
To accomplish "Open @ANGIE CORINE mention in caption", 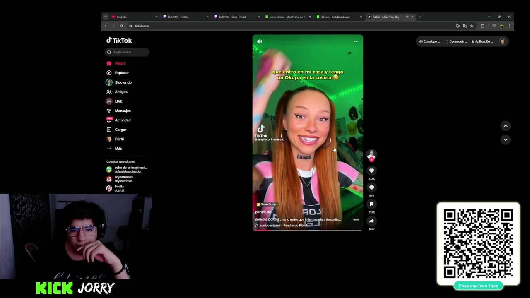I will pos(267,219).
